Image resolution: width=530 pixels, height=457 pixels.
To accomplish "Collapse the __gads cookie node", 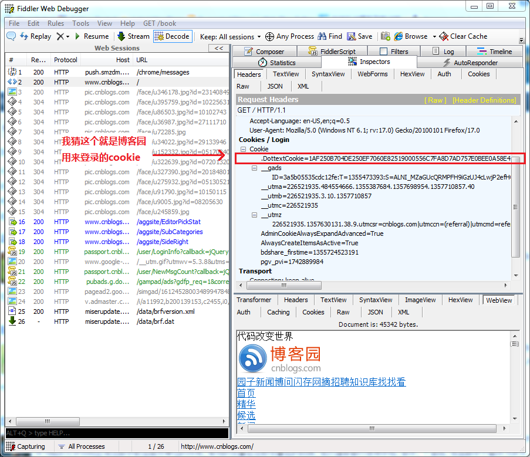I will pyautogui.click(x=254, y=168).
